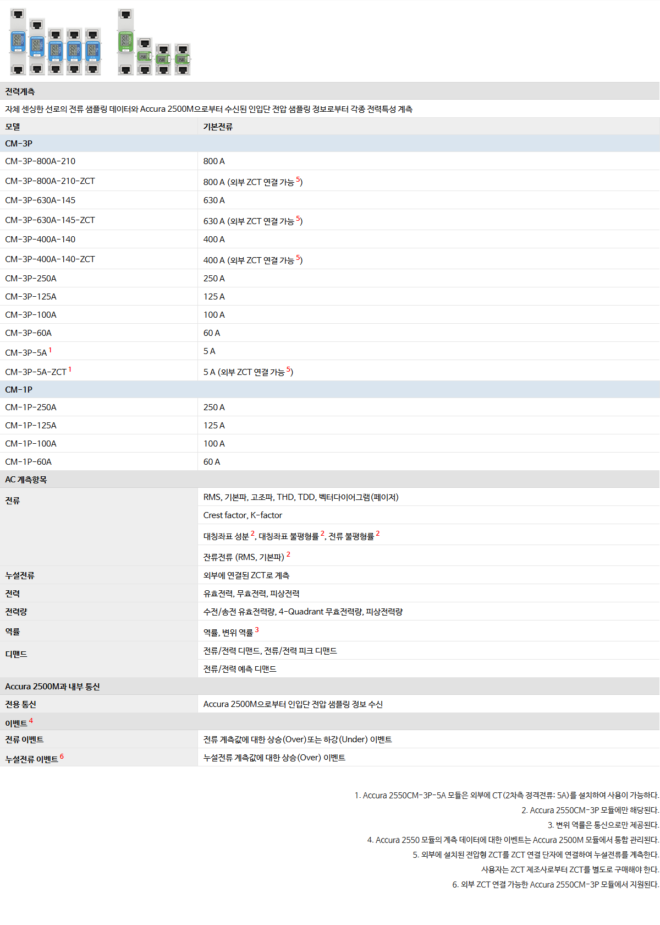660x925 pixels.
Task: Click footnote marker 4 next to 이벤트
Action: coord(31,721)
